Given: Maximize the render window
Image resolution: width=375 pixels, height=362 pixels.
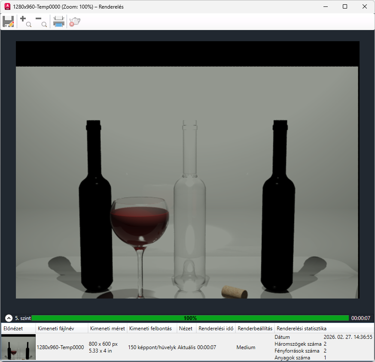Looking at the screenshot, I should coord(345,6).
